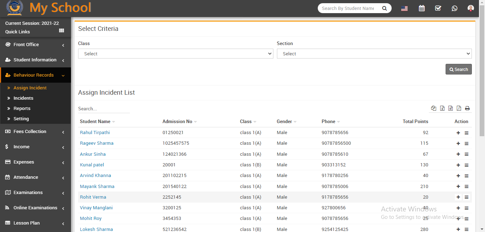Open the Class dropdown

click(x=175, y=54)
